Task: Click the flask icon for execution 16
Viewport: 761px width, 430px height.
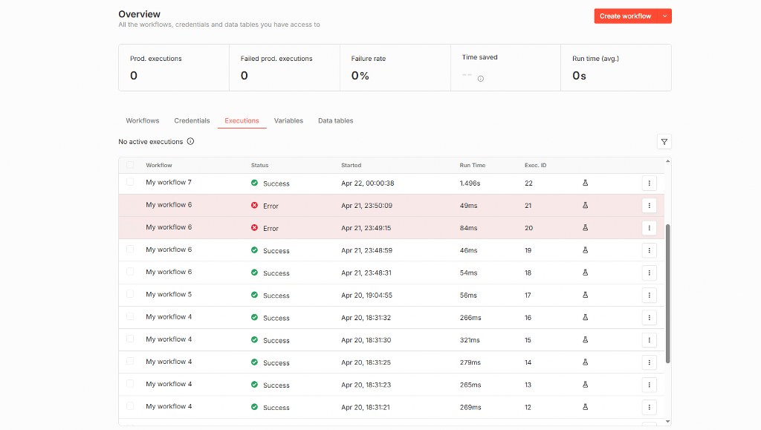Action: click(585, 317)
